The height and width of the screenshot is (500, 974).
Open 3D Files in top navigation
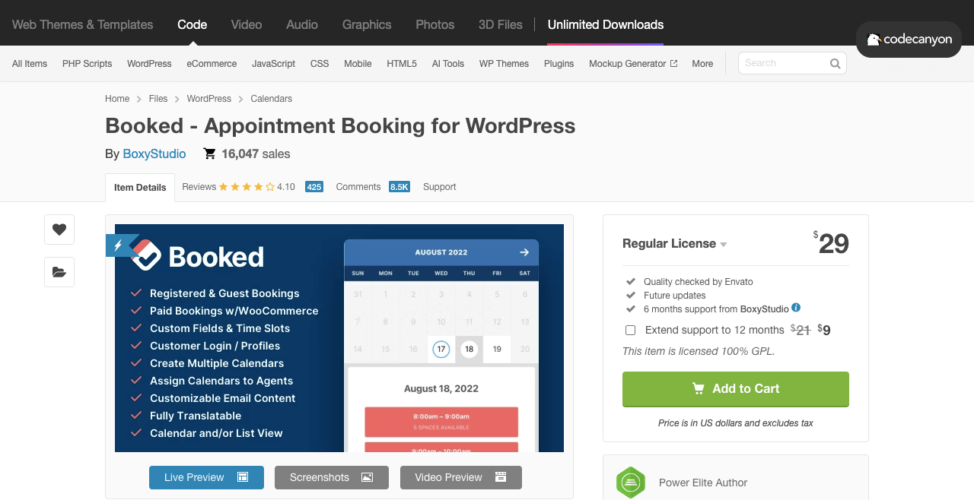pos(501,24)
